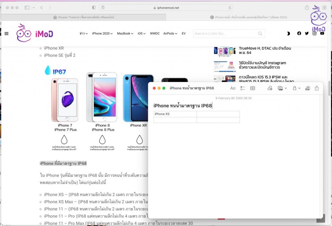Open iMoD Instagram icon in header
This screenshot has height=226, width=332.
click(314, 33)
